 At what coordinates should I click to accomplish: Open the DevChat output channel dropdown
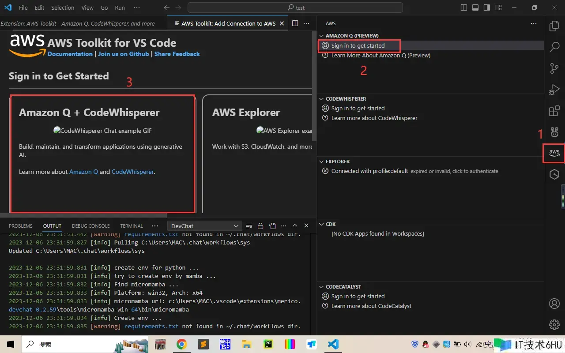(x=205, y=226)
